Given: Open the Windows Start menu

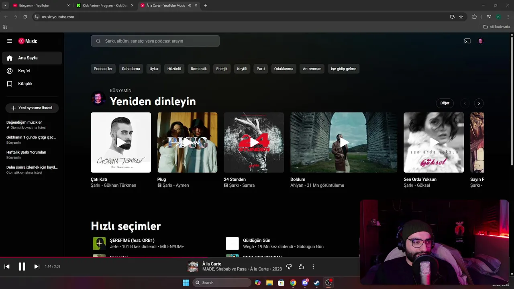Looking at the screenshot, I should 186,283.
